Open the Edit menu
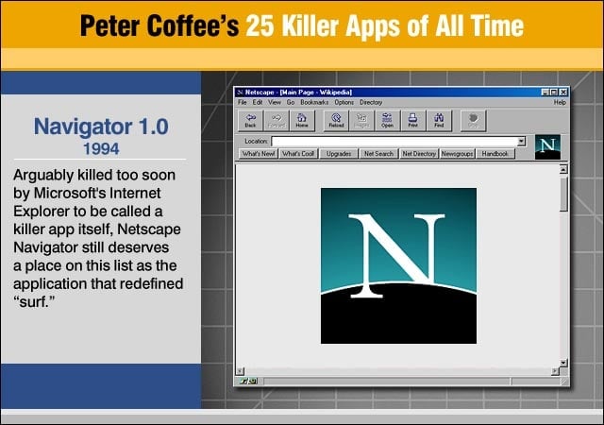 click(258, 102)
